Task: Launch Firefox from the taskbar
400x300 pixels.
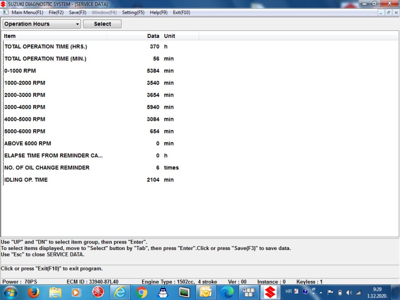Action: 33,292
